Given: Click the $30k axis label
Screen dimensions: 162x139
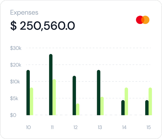Looking at the screenshot, I should [x=16, y=48].
